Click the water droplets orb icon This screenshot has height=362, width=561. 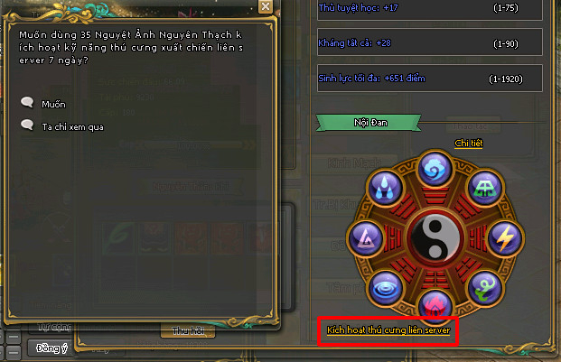[x=385, y=188]
